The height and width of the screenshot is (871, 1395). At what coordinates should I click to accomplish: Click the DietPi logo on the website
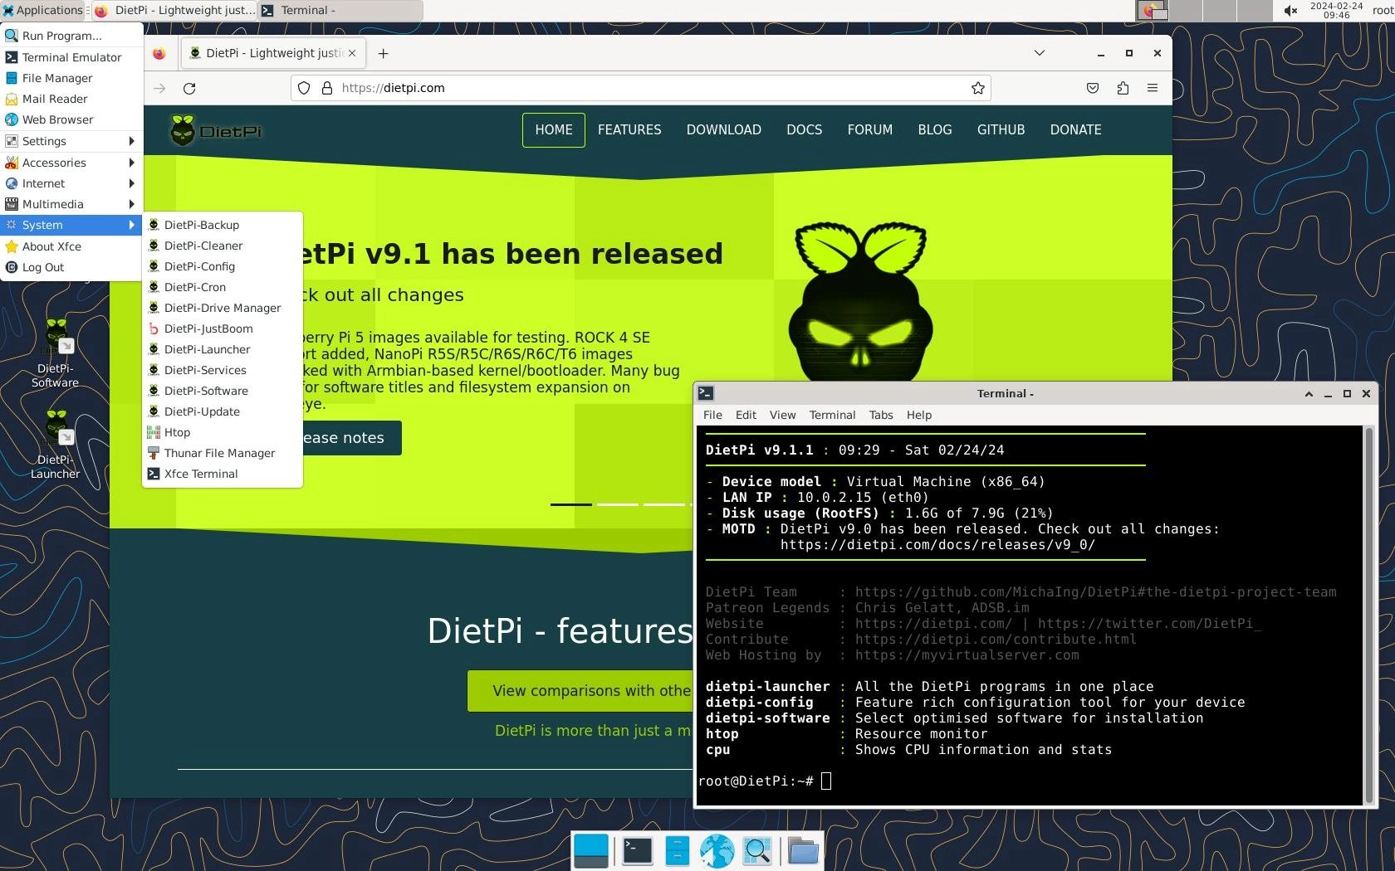tap(216, 130)
